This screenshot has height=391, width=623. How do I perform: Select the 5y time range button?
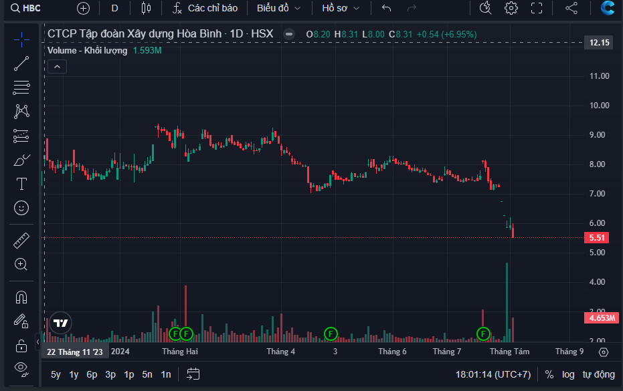(x=56, y=374)
